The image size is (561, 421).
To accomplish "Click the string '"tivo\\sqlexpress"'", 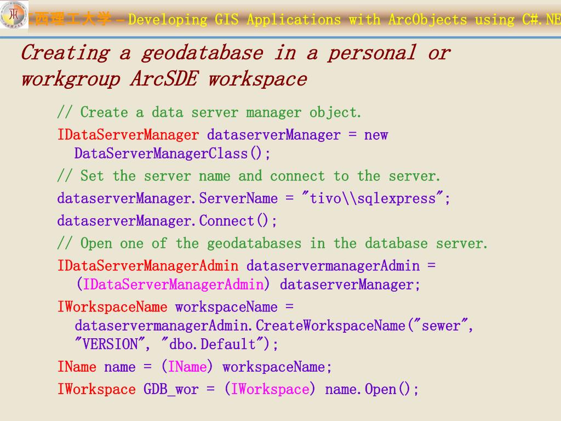I will [x=372, y=198].
